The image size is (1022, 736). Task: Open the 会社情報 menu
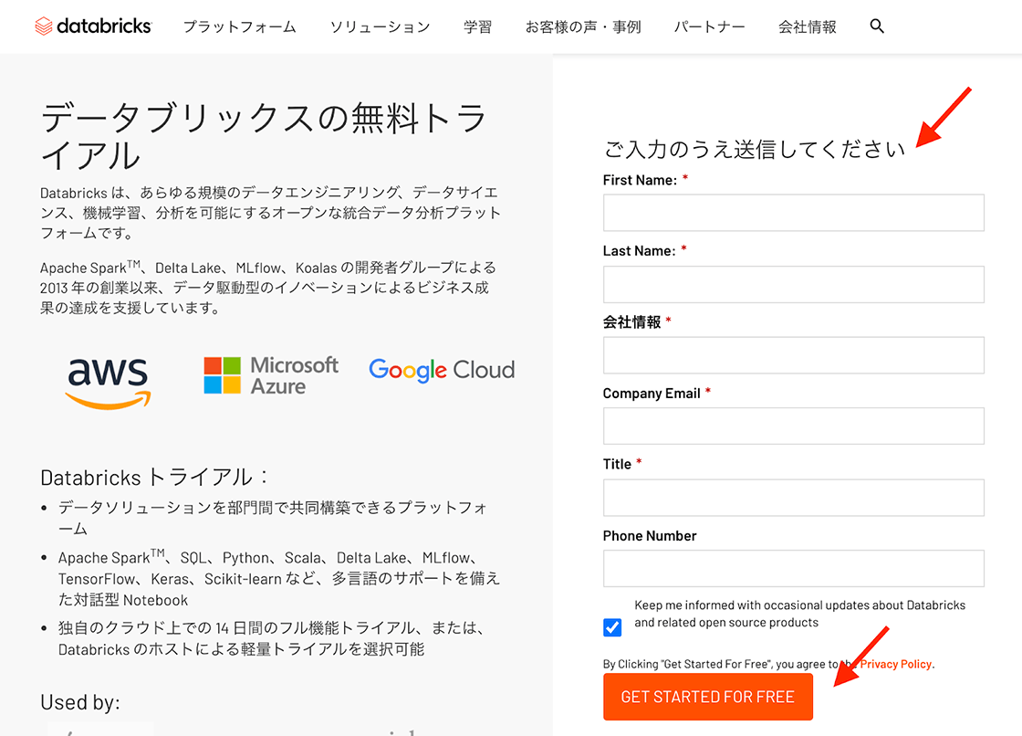(807, 26)
